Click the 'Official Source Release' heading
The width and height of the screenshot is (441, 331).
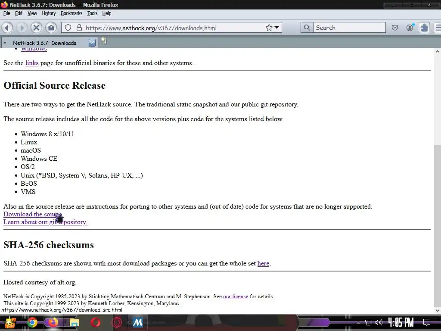pyautogui.click(x=55, y=86)
